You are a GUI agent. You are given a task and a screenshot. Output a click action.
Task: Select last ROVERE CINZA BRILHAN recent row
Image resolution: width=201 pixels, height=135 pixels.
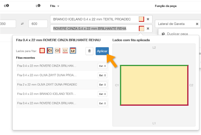(x=62, y=103)
